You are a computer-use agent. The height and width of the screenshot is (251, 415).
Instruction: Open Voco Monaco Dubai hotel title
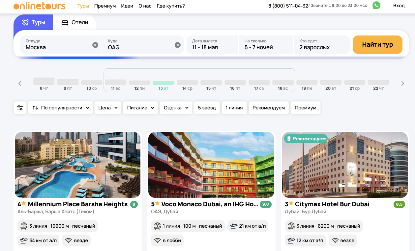coord(204,204)
